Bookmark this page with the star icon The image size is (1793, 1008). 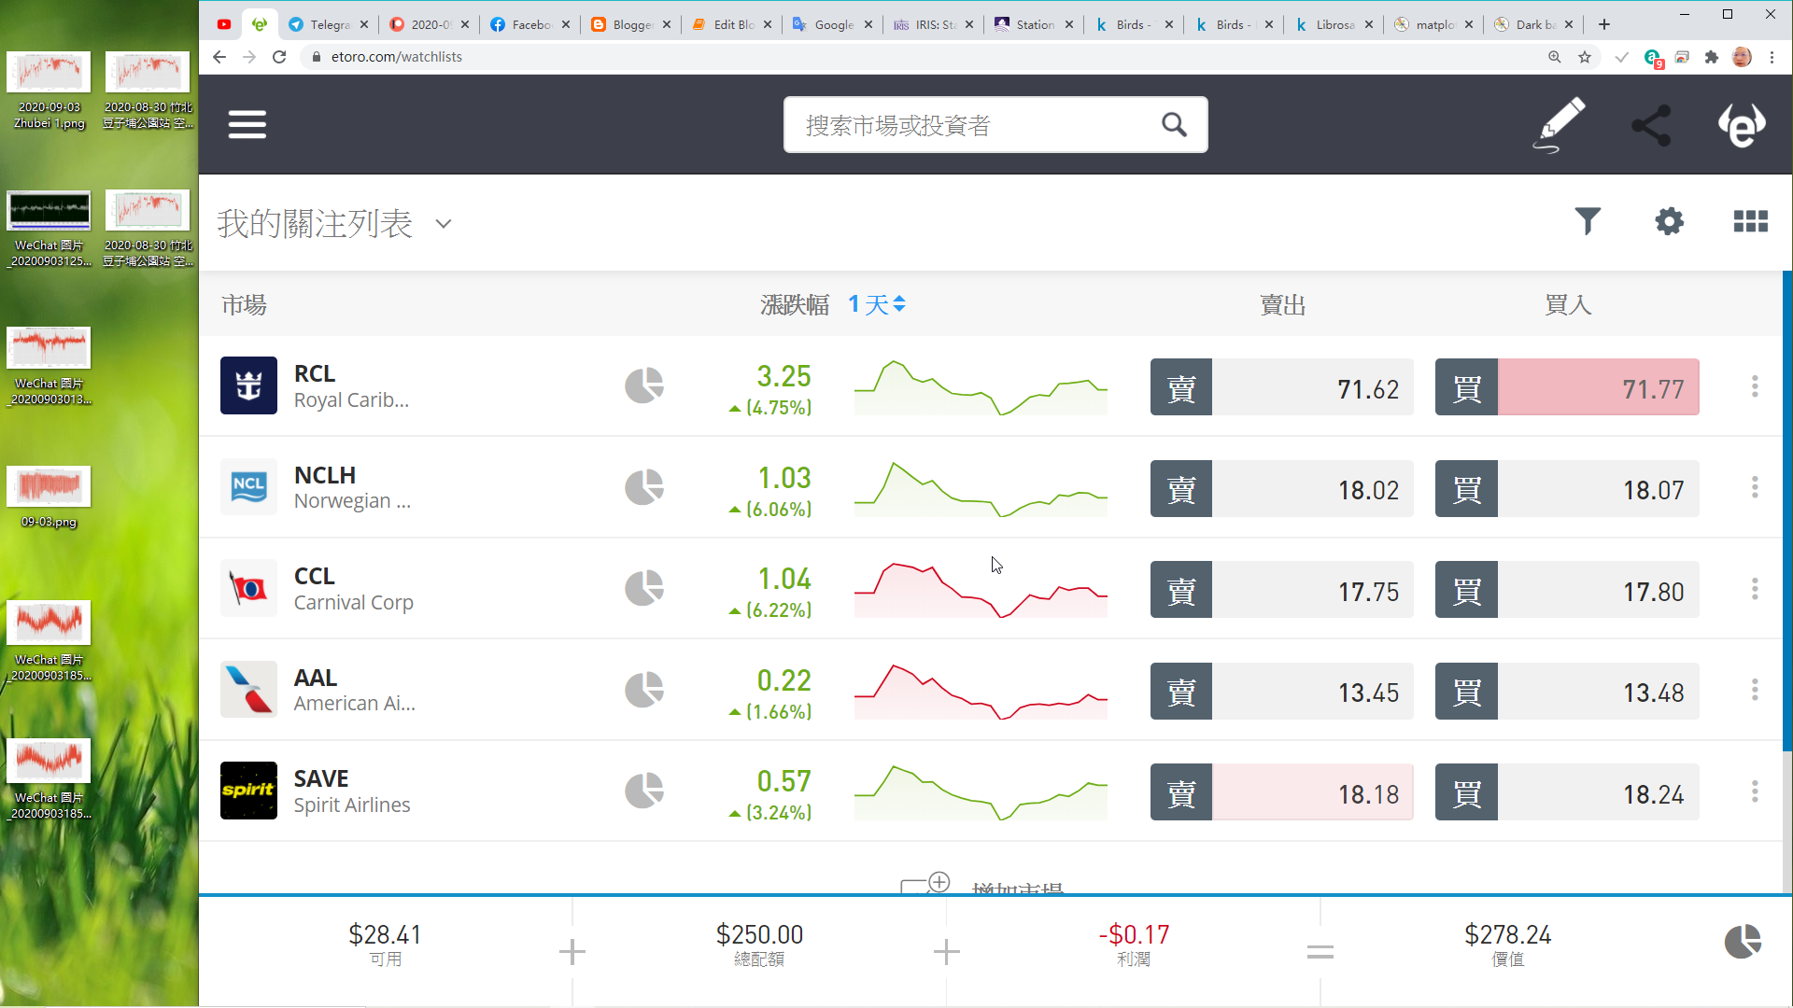click(1585, 57)
